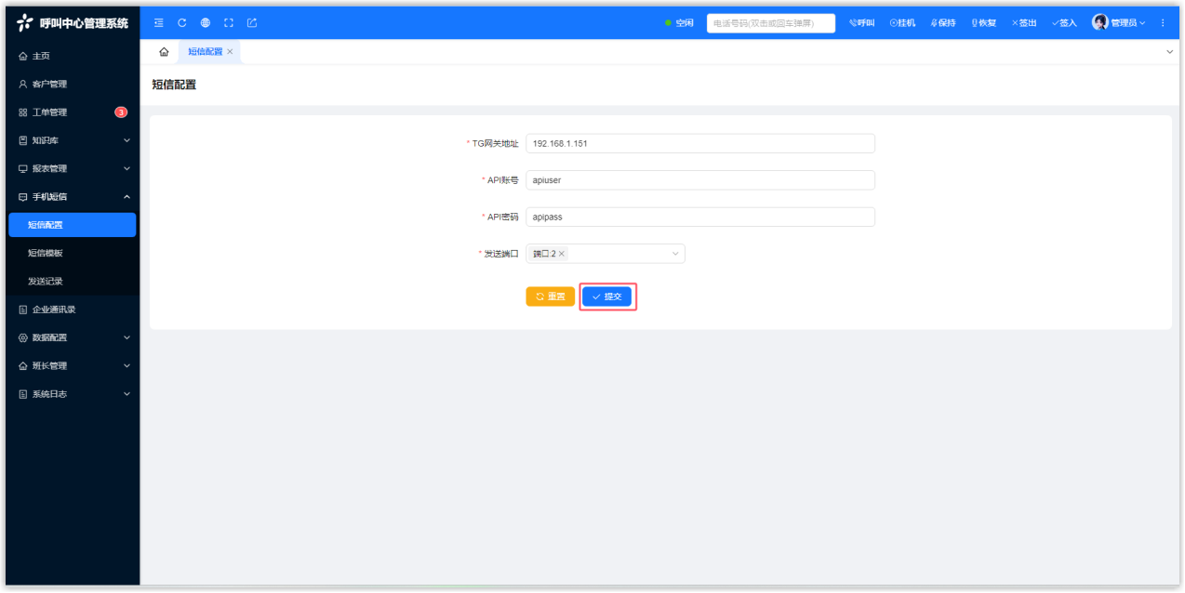The image size is (1185, 593).
Task: Click the home icon tab
Action: point(164,52)
